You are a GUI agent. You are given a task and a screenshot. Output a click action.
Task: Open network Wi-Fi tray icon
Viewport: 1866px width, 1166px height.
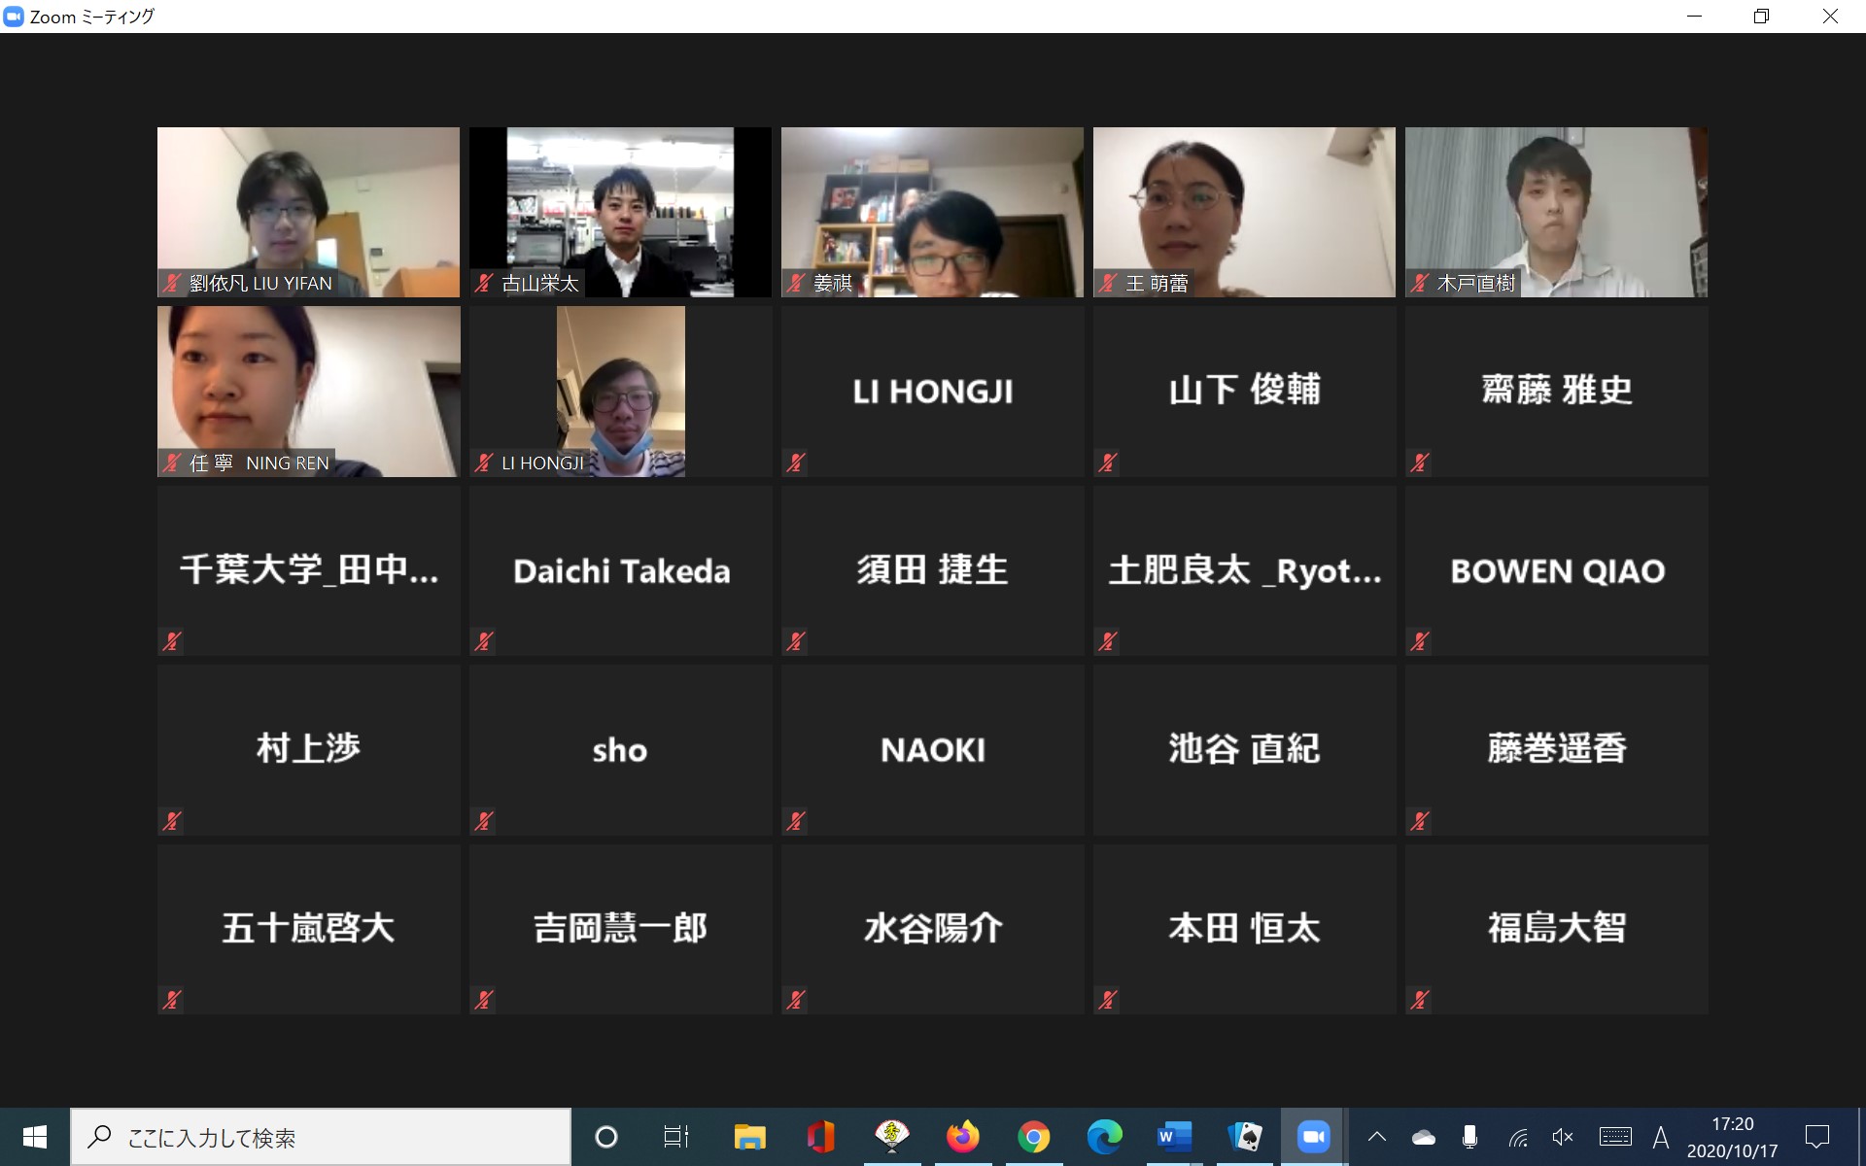pos(1518,1137)
